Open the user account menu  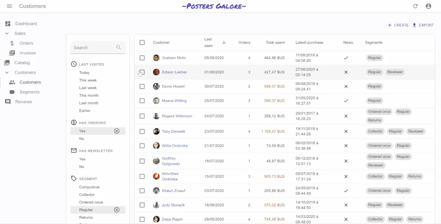(428, 6)
